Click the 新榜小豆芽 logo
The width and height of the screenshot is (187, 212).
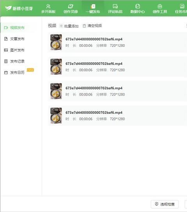(19, 8)
